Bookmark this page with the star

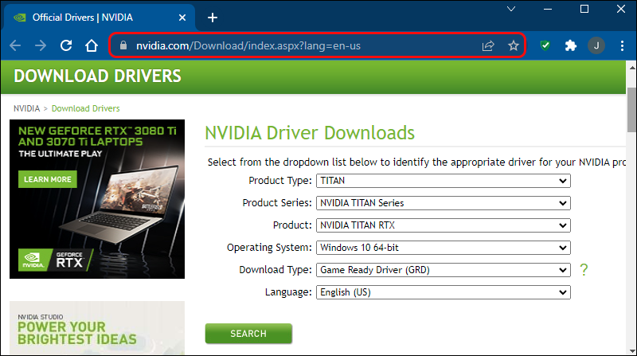coord(514,45)
